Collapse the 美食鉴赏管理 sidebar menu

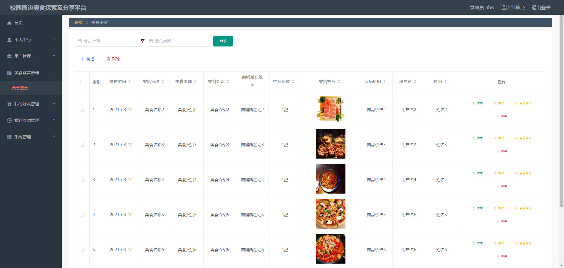click(31, 73)
